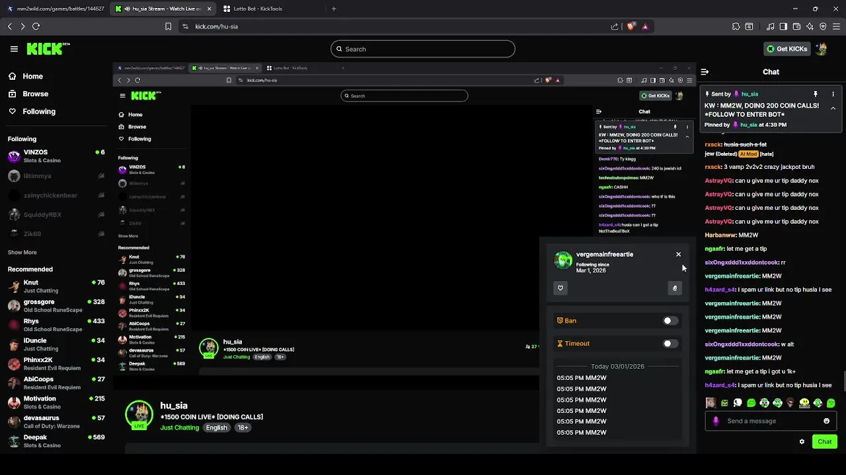
Task: Open browser extensions puzzle icon
Action: point(736,26)
